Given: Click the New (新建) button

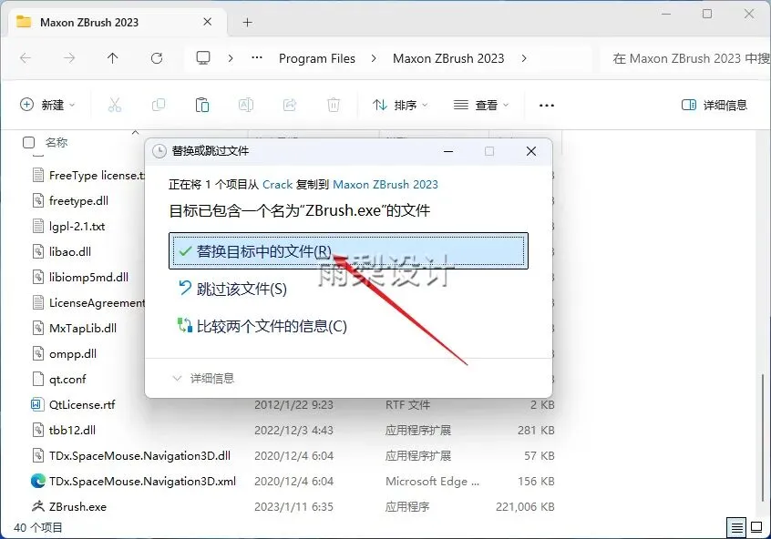Looking at the screenshot, I should point(47,105).
